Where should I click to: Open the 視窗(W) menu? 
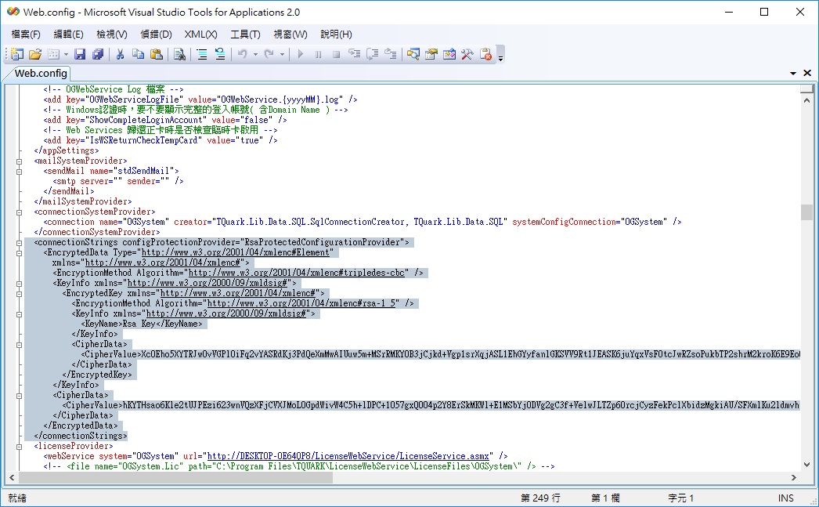coord(290,34)
